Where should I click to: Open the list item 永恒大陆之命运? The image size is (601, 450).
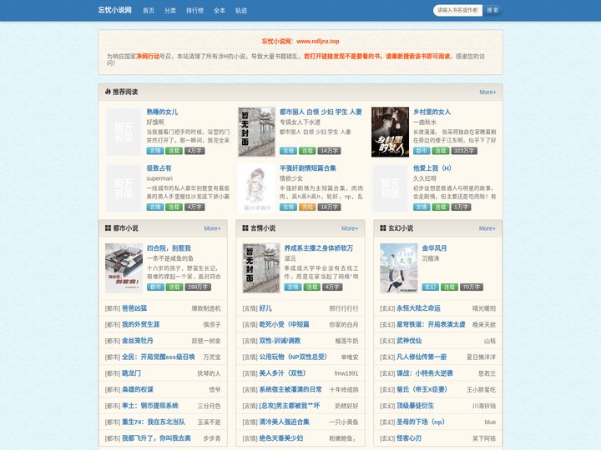[x=418, y=308]
